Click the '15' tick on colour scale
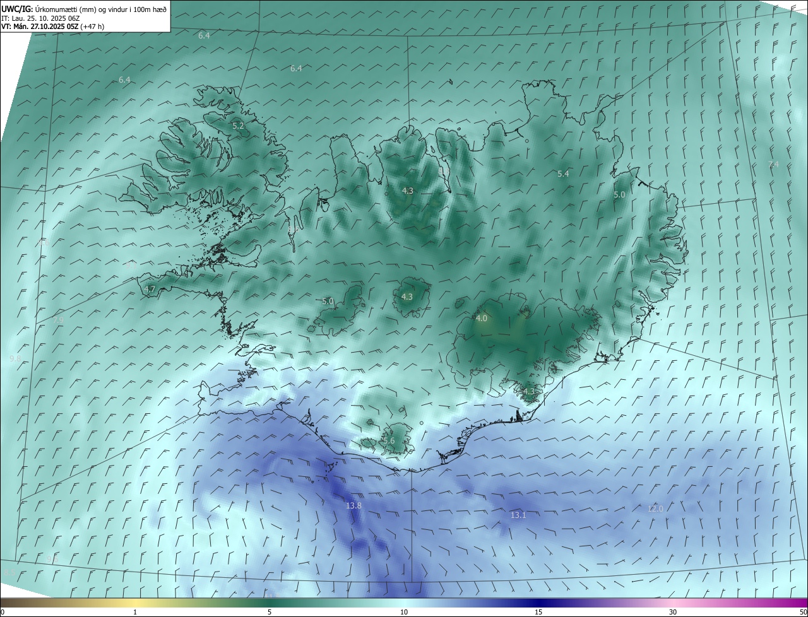 point(538,613)
